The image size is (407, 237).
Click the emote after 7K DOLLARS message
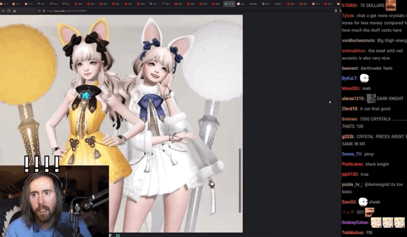391,5
